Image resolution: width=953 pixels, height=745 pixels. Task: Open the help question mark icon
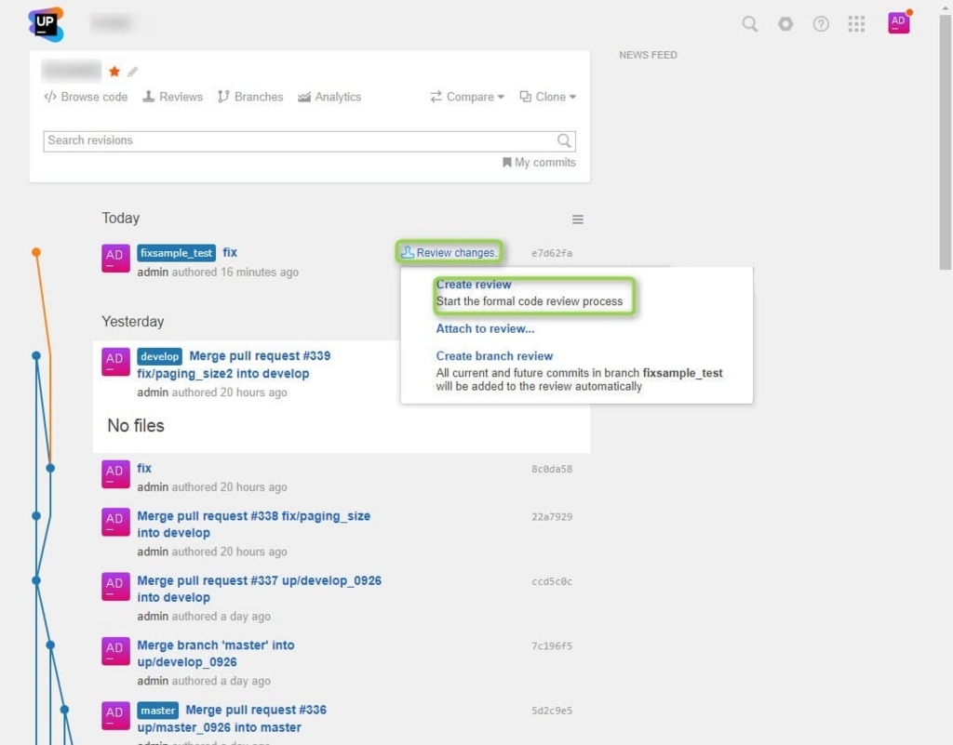[x=821, y=23]
